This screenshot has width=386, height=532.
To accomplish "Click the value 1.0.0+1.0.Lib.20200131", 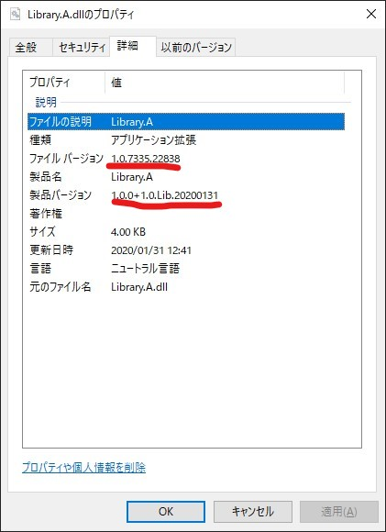I will (164, 195).
